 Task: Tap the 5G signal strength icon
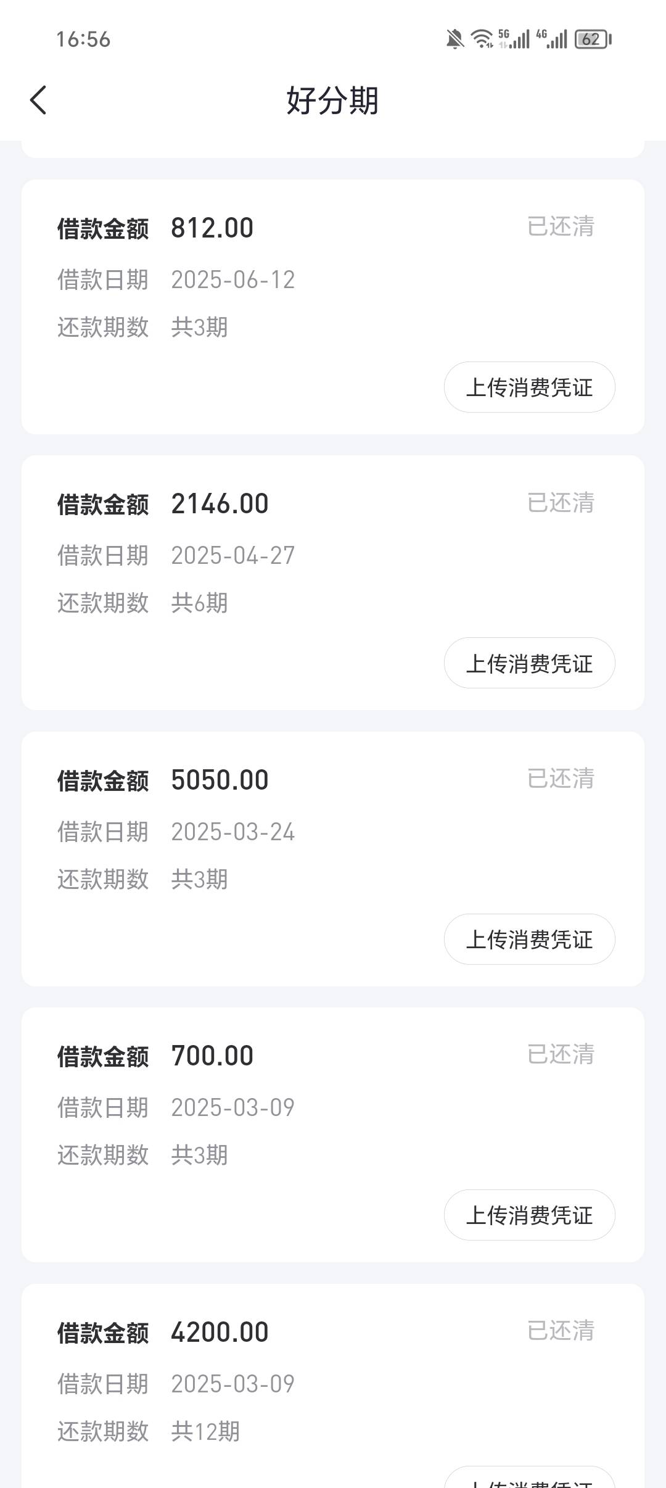[514, 39]
